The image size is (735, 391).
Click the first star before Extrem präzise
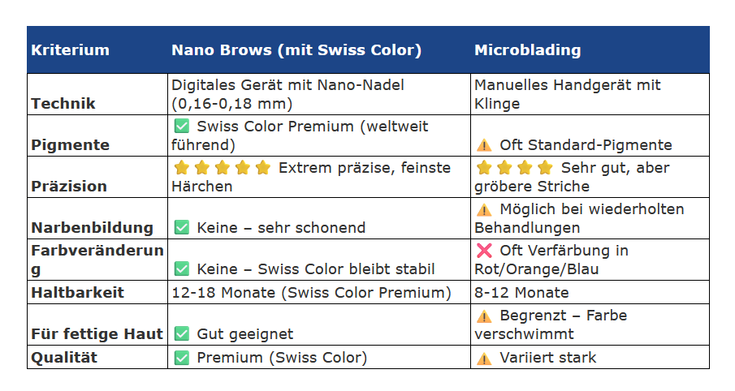[x=181, y=168]
